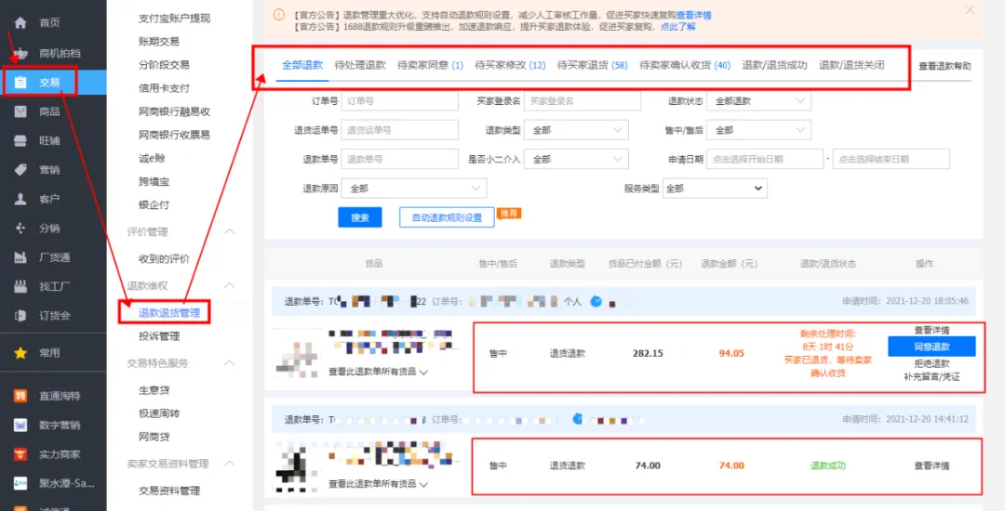Click 查看详情 link in announcement

694,16
